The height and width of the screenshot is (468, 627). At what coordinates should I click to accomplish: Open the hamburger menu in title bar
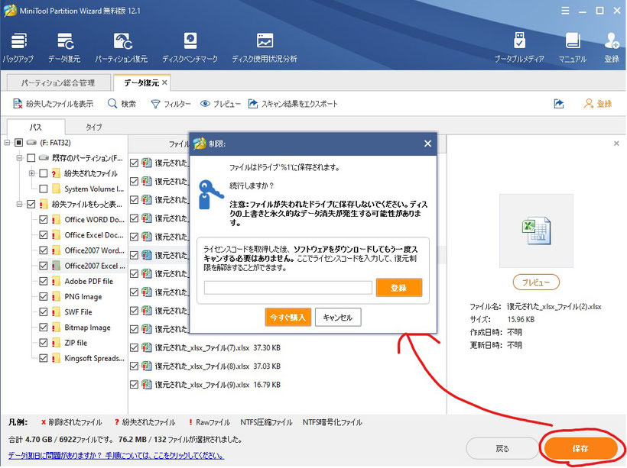pyautogui.click(x=565, y=11)
